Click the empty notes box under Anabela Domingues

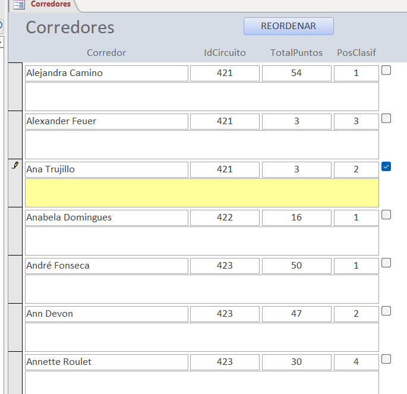(202, 241)
